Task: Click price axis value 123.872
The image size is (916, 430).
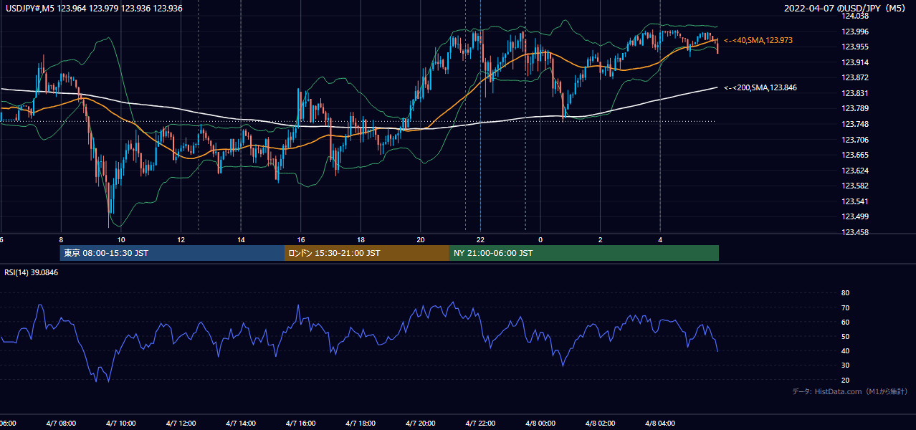Action: 854,77
